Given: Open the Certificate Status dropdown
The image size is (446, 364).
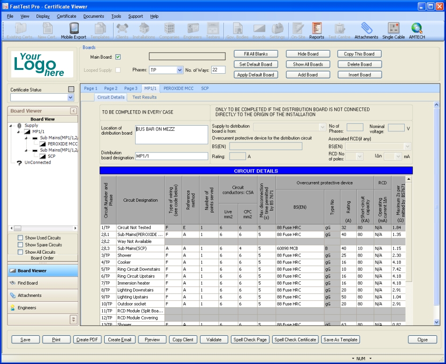Looking at the screenshot, I should click(x=70, y=98).
